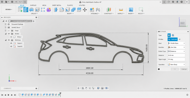The height and width of the screenshot is (98, 190).
Task: Pick the Rectangular Pattern tool
Action: (x=43, y=10)
